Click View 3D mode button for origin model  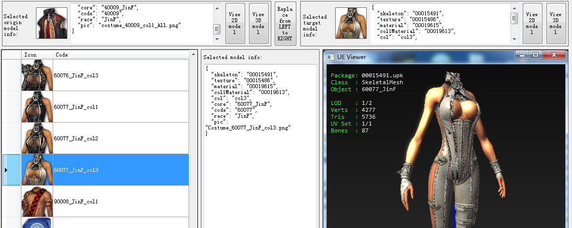[258, 23]
